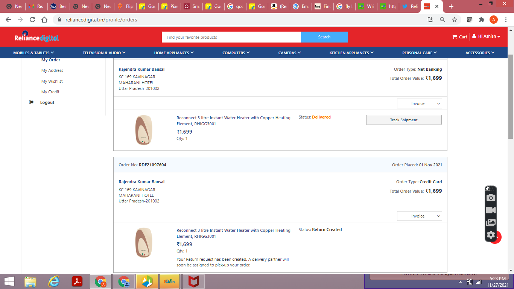514x289 pixels.
Task: Focus the Find your favorite products field
Action: tap(231, 37)
